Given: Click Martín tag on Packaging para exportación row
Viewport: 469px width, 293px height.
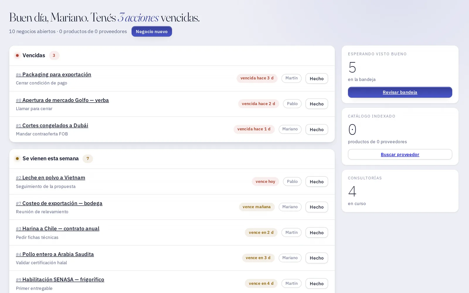Looking at the screenshot, I should [291, 78].
